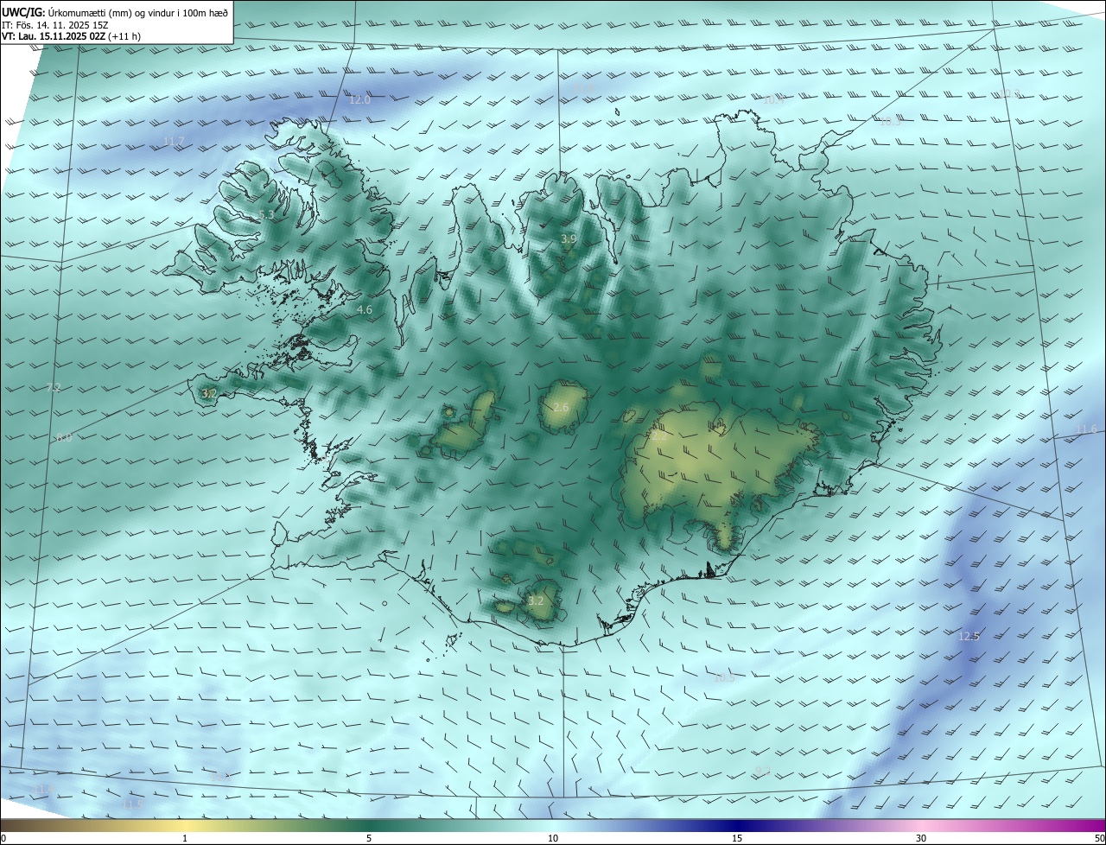Click the 12.5 value in the southeast

(x=969, y=637)
